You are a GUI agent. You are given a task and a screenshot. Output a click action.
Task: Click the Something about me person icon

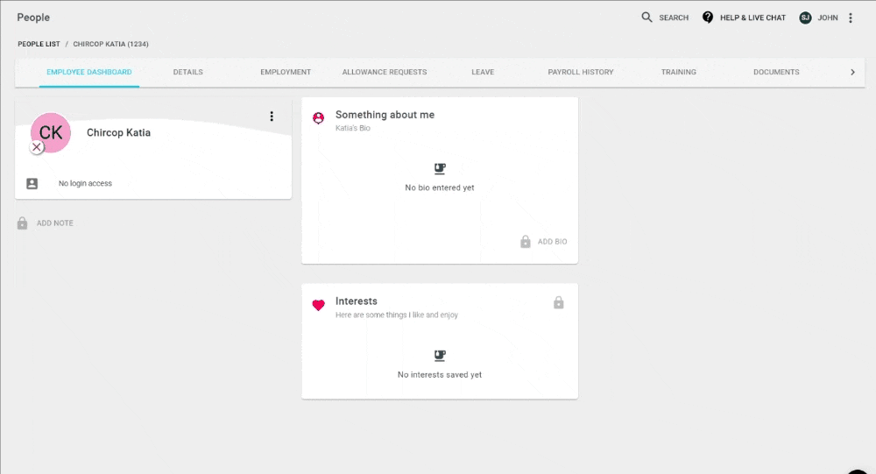(x=319, y=117)
